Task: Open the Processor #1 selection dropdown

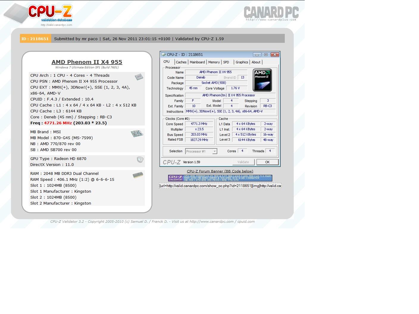Action: (214, 151)
